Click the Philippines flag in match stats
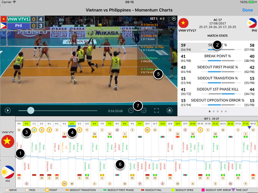The width and height of the screenshot is (258, 193). [251, 23]
